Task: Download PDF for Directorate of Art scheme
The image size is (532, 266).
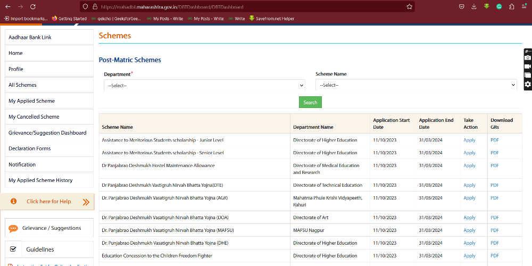Action: (495, 218)
